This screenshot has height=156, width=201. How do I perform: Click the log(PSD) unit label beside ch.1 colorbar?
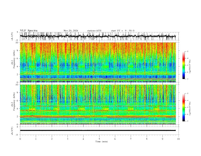(190, 67)
